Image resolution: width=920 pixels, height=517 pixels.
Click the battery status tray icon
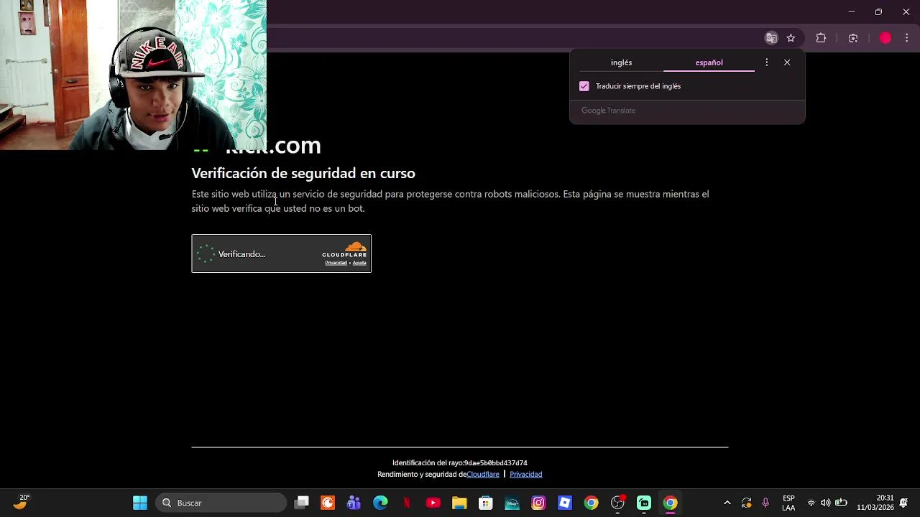[840, 503]
